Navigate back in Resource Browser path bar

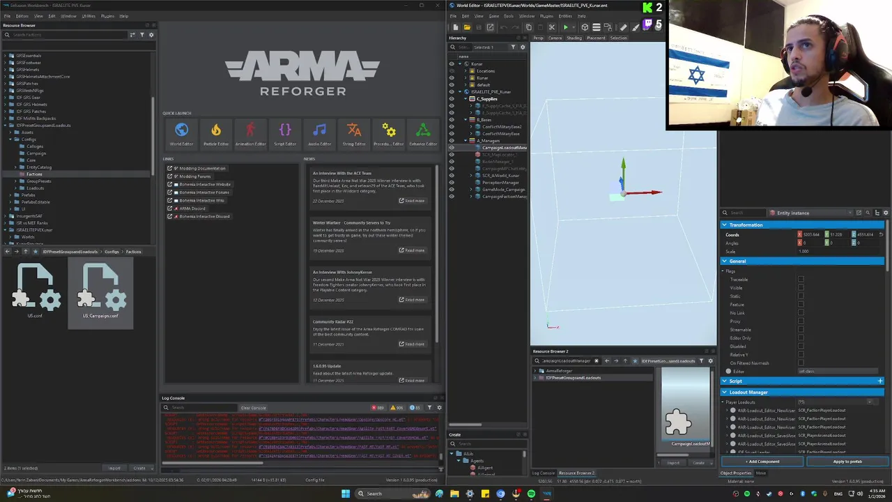(7, 252)
